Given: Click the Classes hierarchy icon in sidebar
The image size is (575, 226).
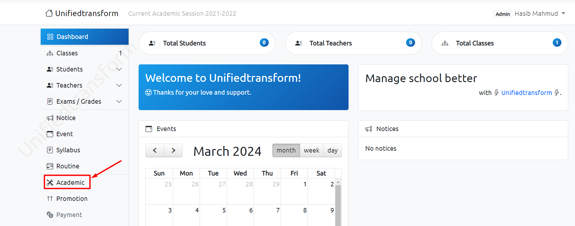Looking at the screenshot, I should [50, 53].
